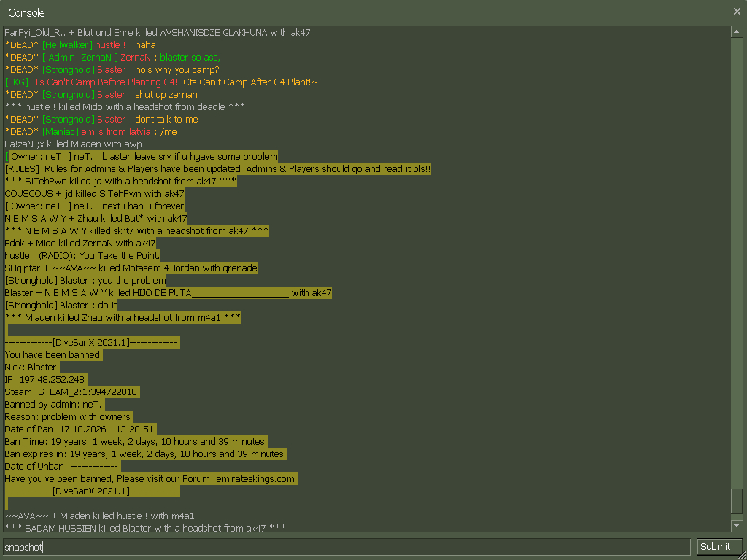Select the IP address 197.48.252.248
This screenshot has width=747, height=560.
[52, 379]
